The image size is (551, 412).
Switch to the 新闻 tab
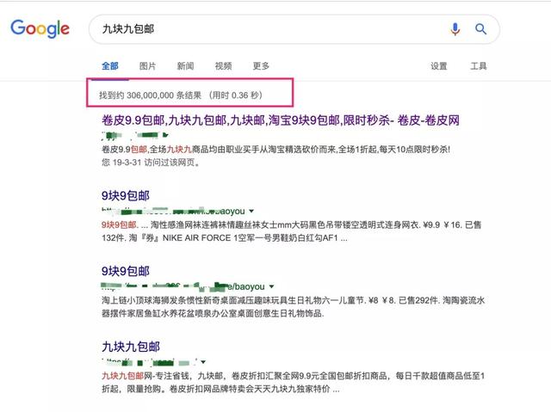(186, 65)
